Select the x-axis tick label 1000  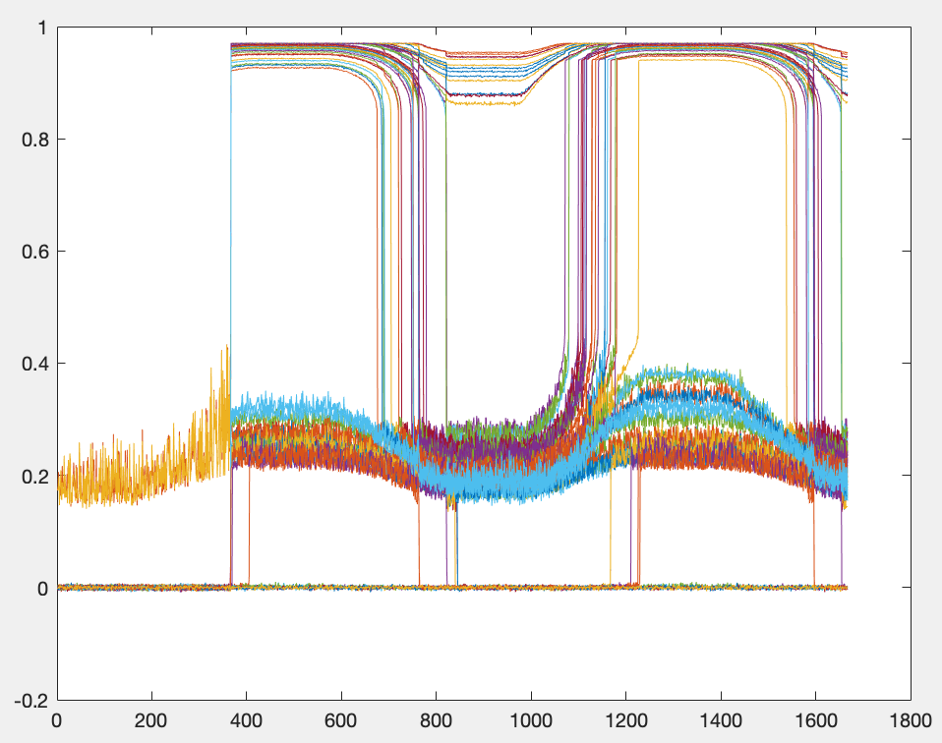(531, 720)
